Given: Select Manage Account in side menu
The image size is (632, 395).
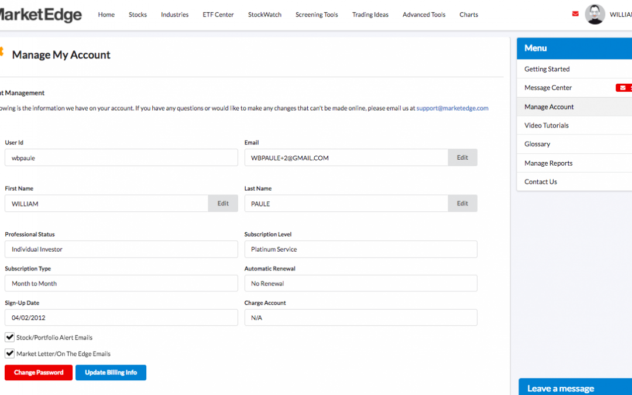Looking at the screenshot, I should coord(575,107).
